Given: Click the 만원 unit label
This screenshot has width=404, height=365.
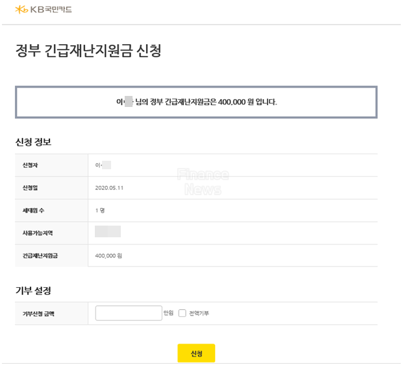Looking at the screenshot, I should (x=168, y=312).
